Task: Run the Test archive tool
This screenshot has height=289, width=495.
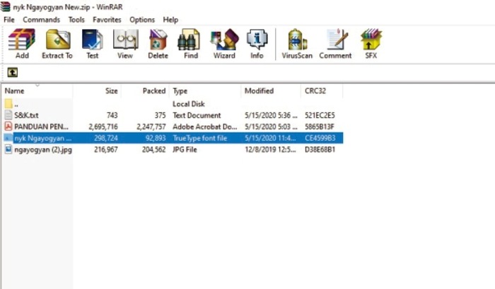Action: (92, 44)
